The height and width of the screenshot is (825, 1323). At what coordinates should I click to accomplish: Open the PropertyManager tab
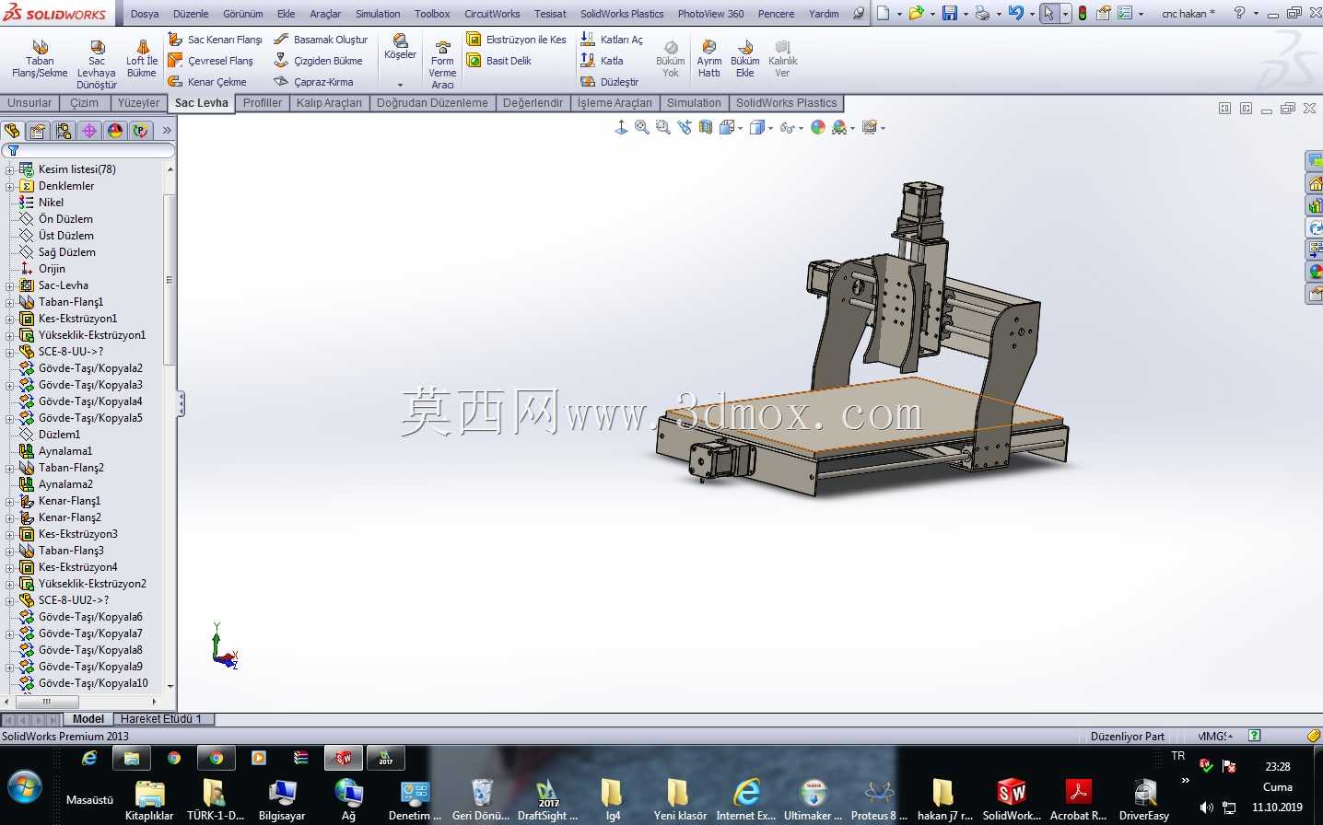click(x=38, y=131)
